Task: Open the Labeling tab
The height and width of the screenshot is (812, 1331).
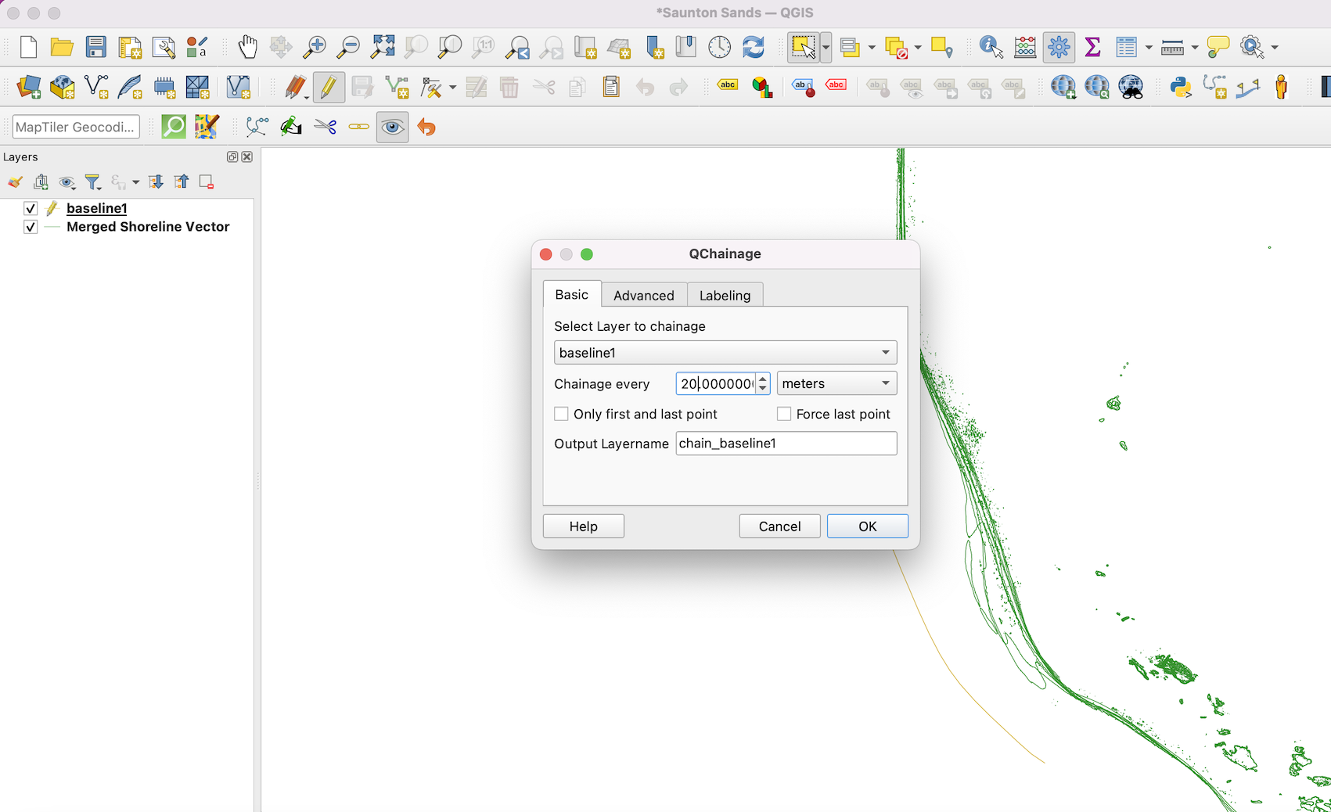Action: pos(725,295)
